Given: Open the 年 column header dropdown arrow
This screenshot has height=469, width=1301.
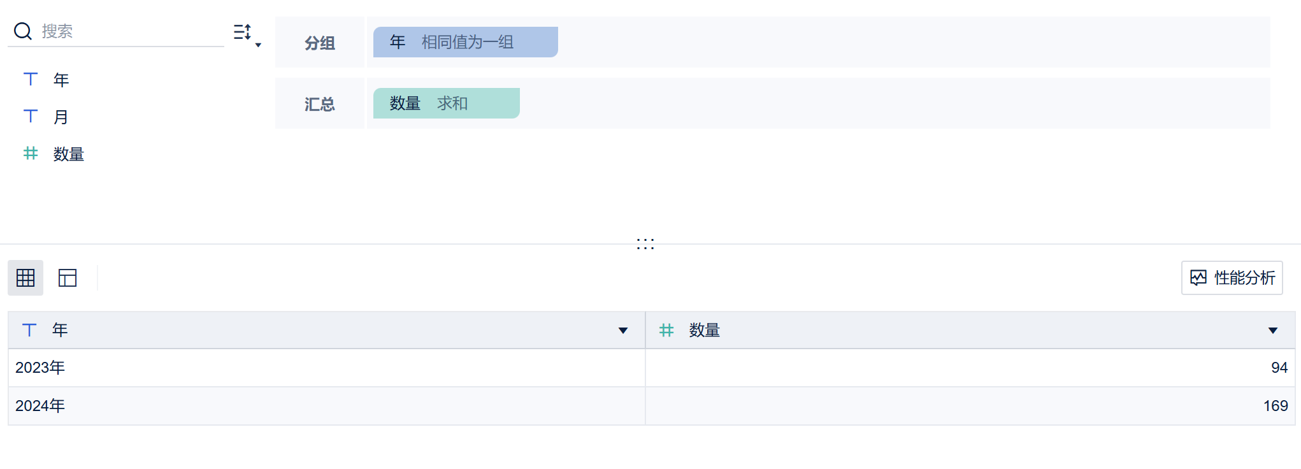Looking at the screenshot, I should pos(623,331).
